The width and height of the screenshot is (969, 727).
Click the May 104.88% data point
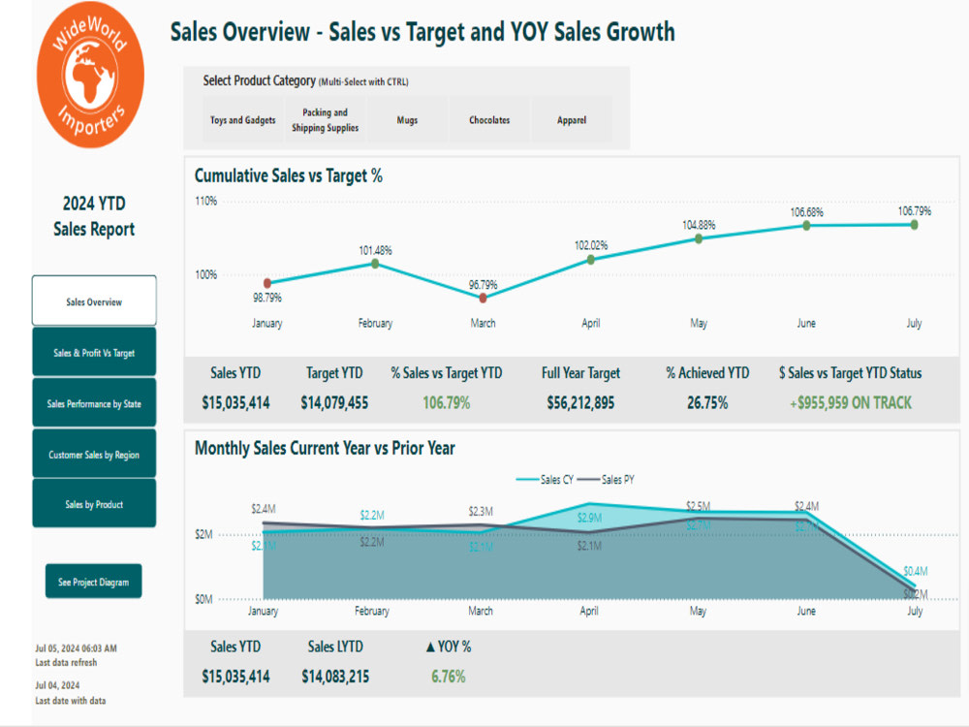click(699, 238)
